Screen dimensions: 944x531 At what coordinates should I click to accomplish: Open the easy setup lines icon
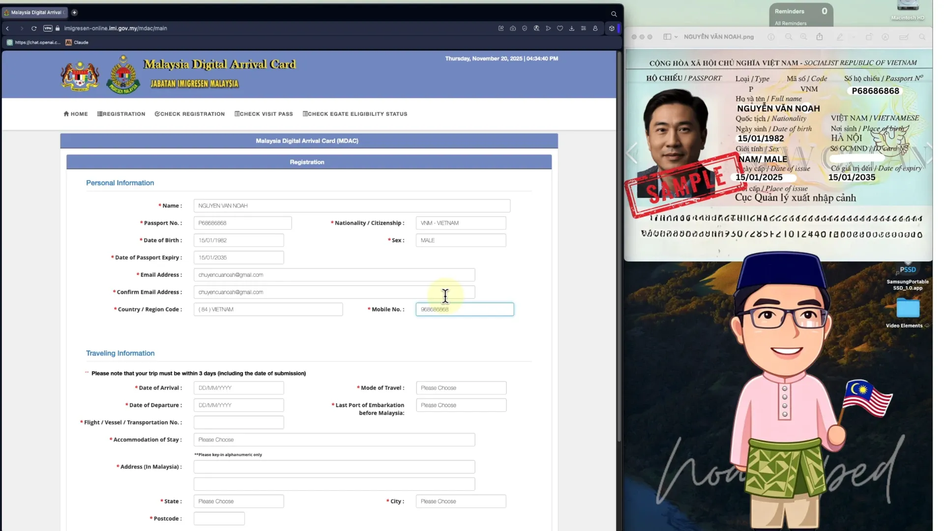(584, 29)
